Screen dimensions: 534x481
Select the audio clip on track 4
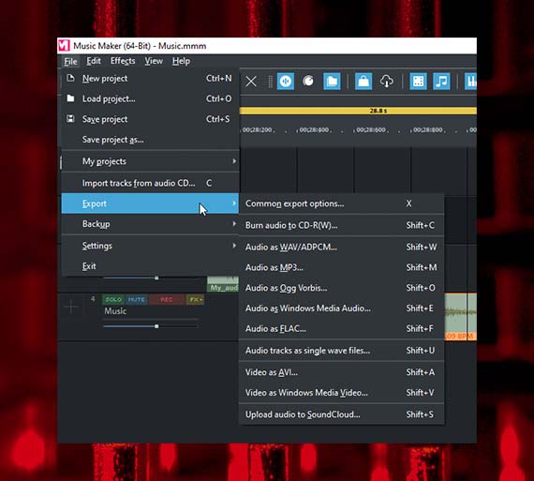tap(460, 317)
